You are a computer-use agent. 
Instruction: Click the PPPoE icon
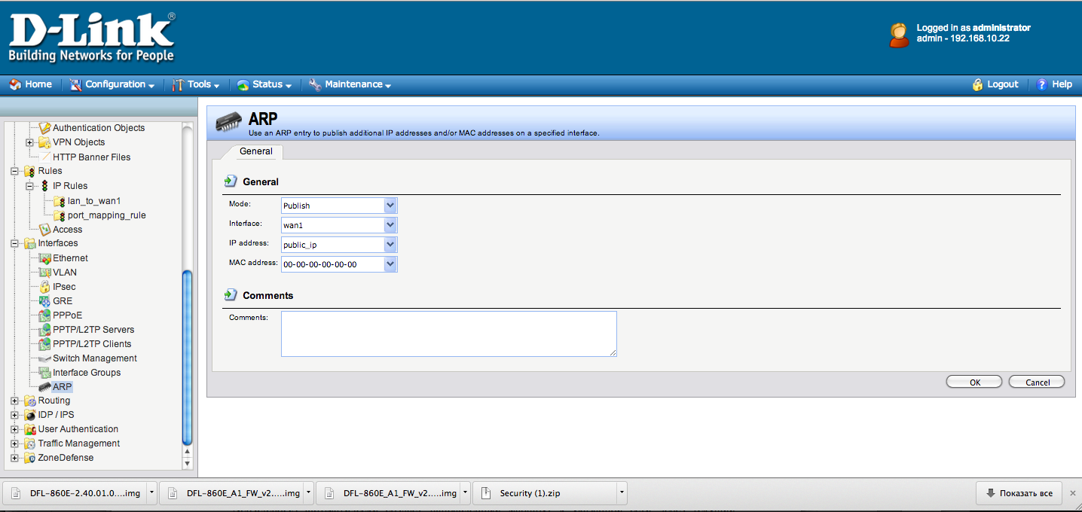[44, 315]
